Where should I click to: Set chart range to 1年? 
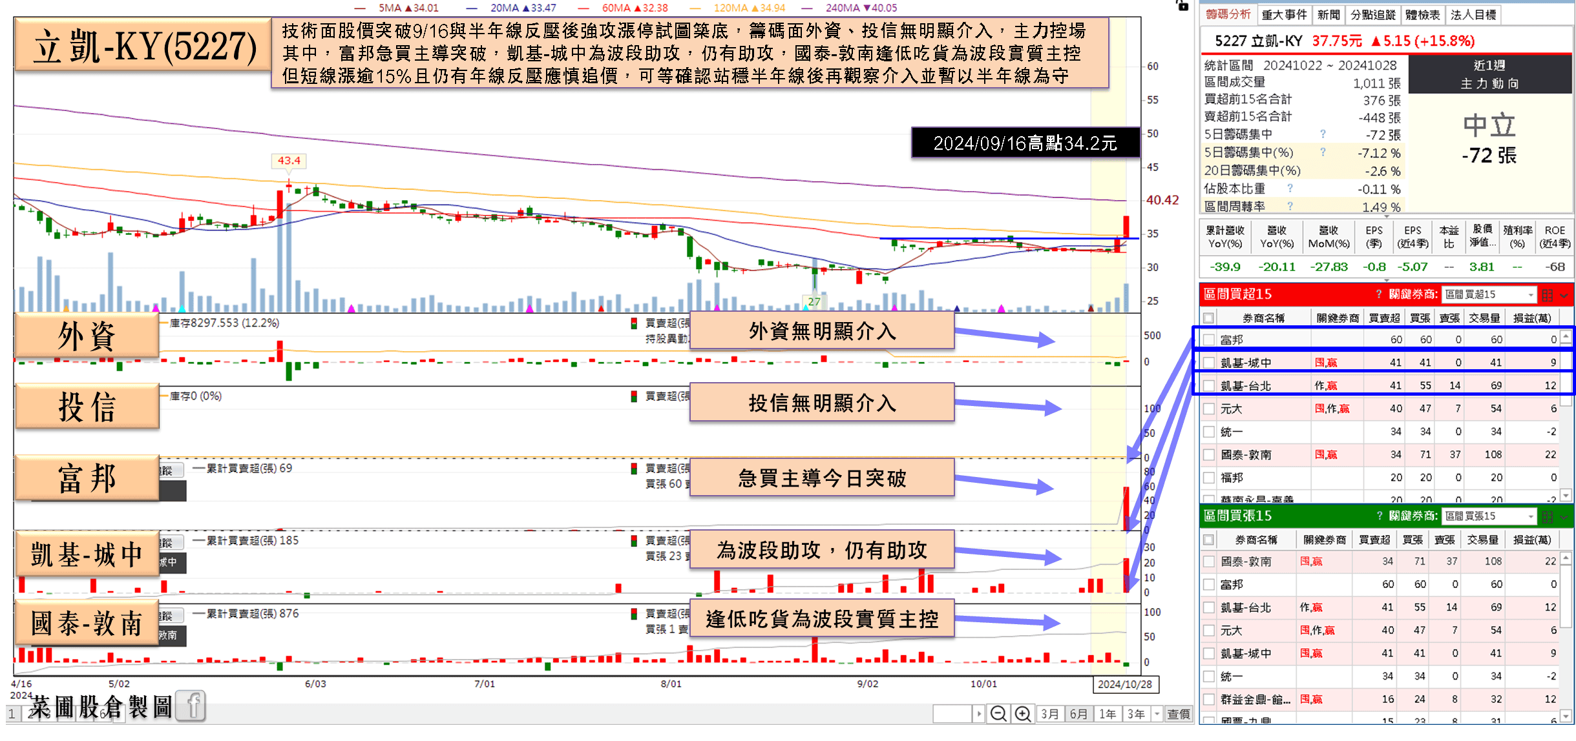click(1108, 713)
